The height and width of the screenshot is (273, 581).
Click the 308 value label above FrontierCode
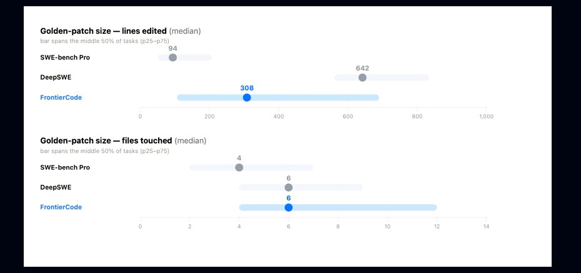[x=247, y=88]
